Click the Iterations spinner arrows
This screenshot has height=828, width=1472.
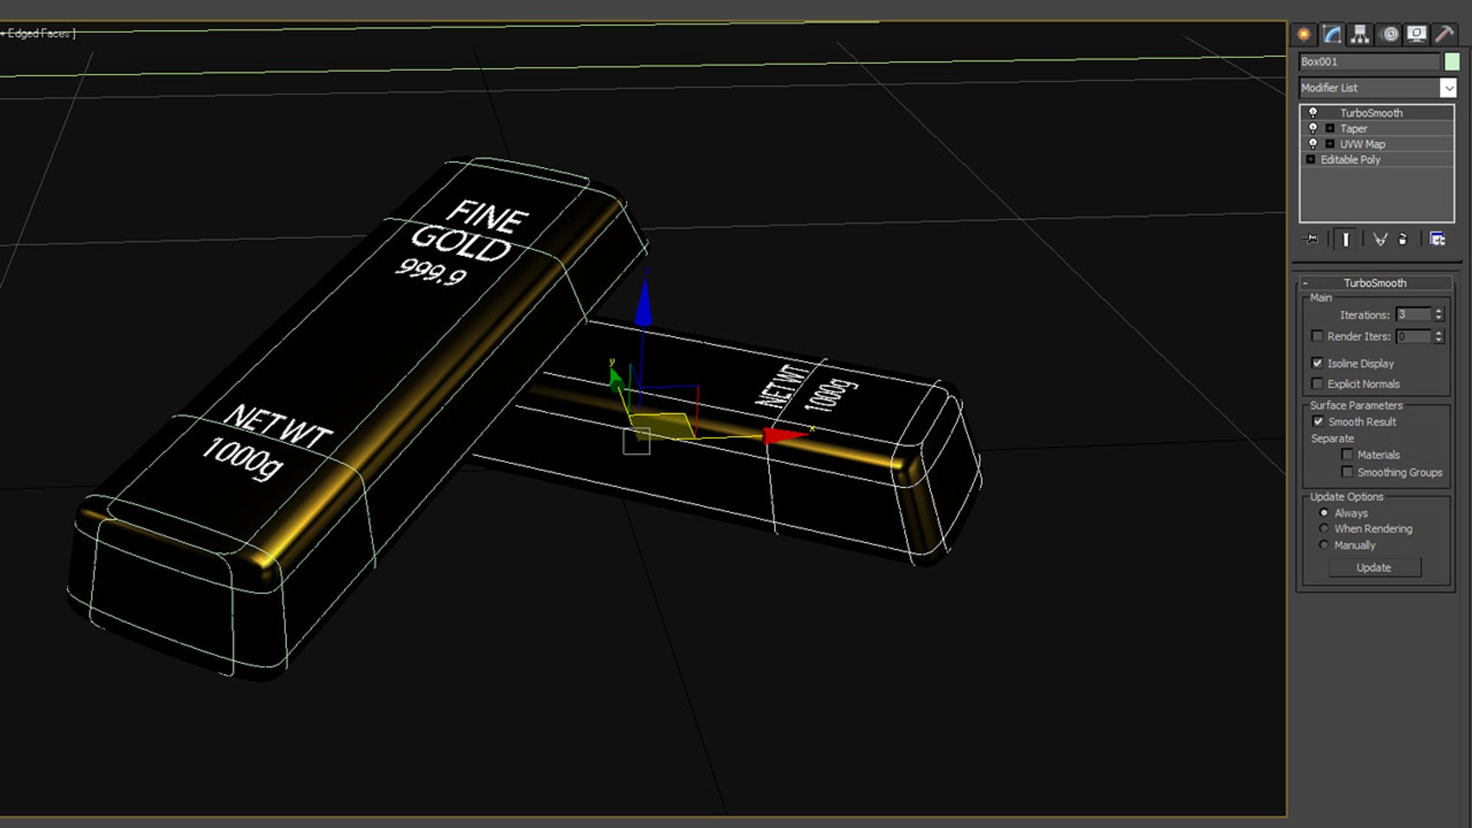point(1439,315)
